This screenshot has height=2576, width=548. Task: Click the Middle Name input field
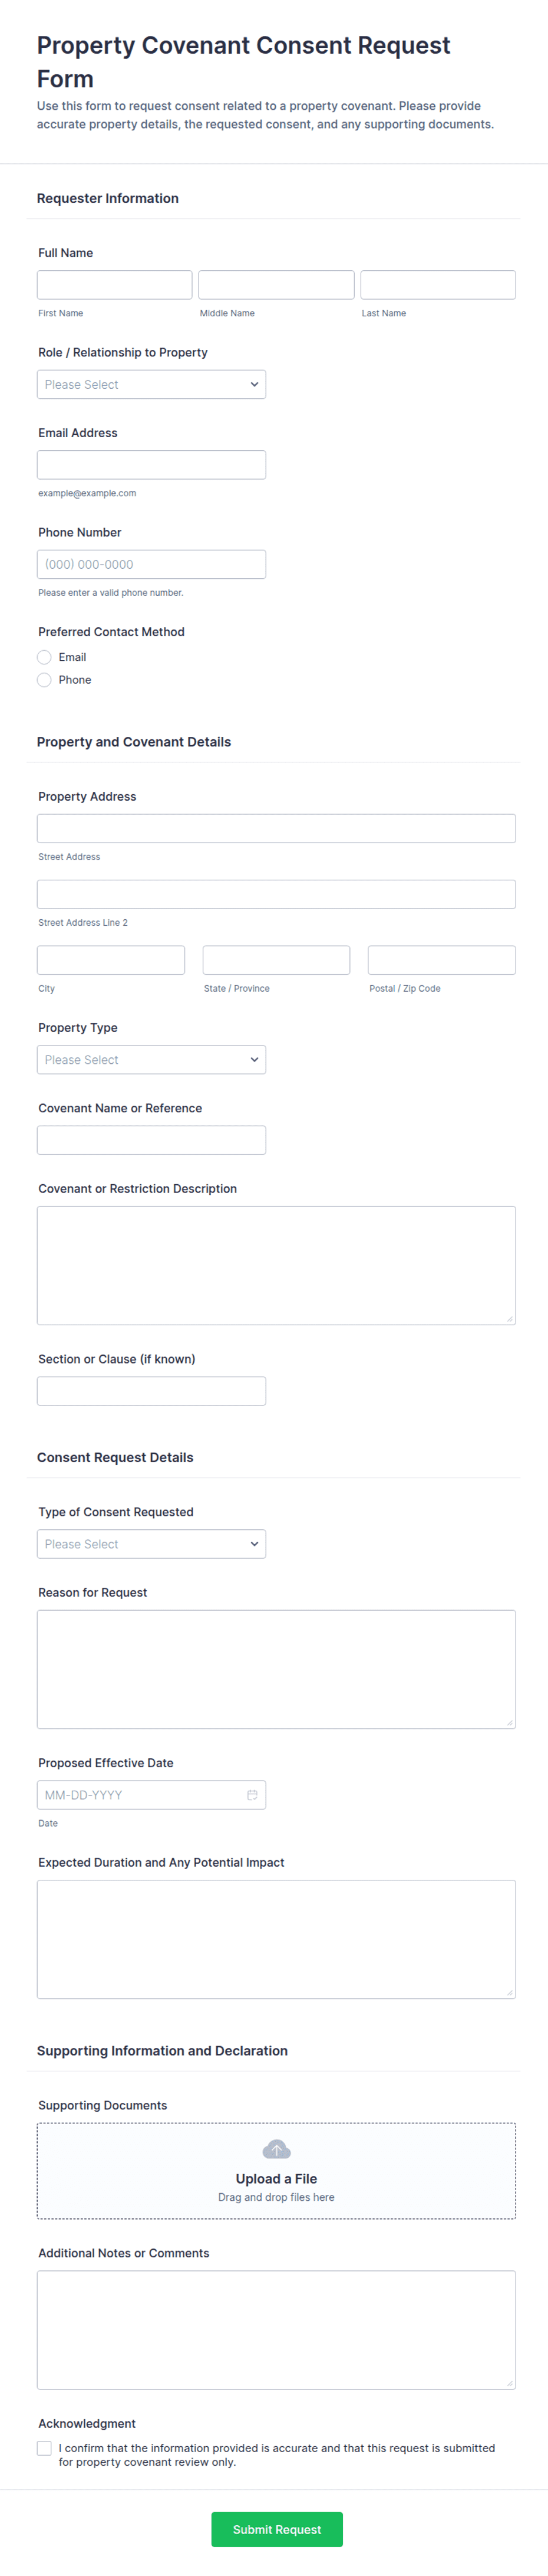coord(276,284)
